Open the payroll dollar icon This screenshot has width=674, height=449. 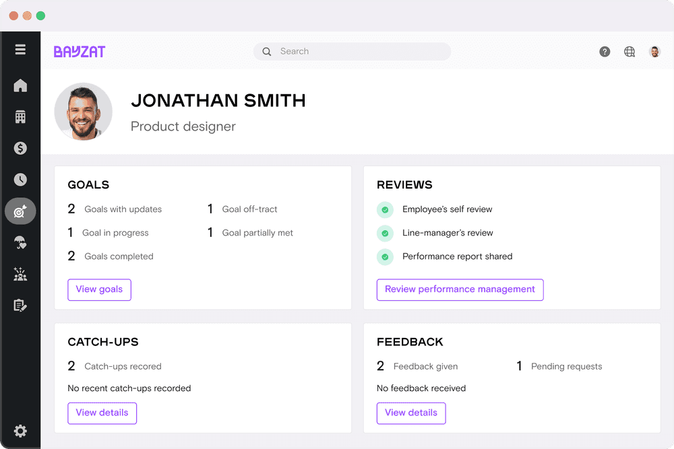(x=20, y=148)
